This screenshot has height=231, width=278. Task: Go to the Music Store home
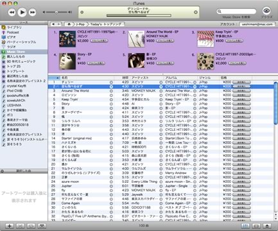[69, 24]
